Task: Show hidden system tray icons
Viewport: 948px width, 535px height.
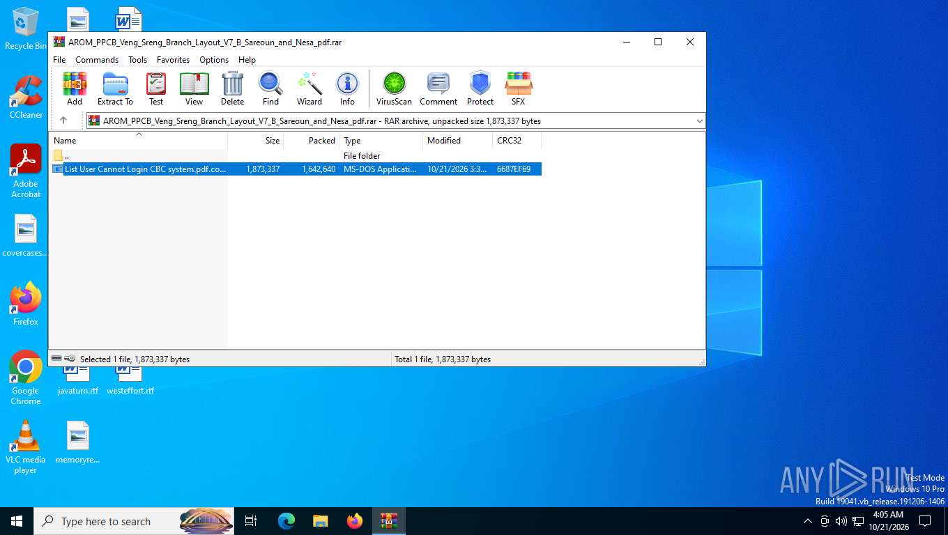Action: tap(808, 521)
